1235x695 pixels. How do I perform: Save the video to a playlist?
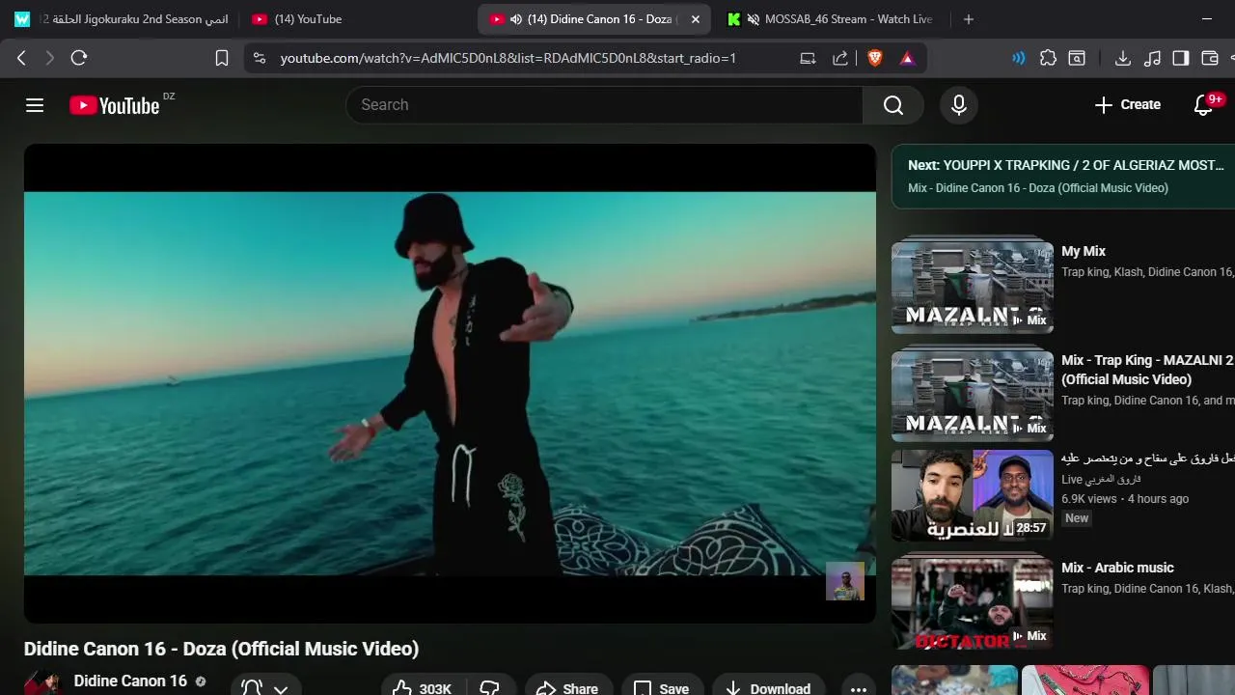tap(662, 687)
